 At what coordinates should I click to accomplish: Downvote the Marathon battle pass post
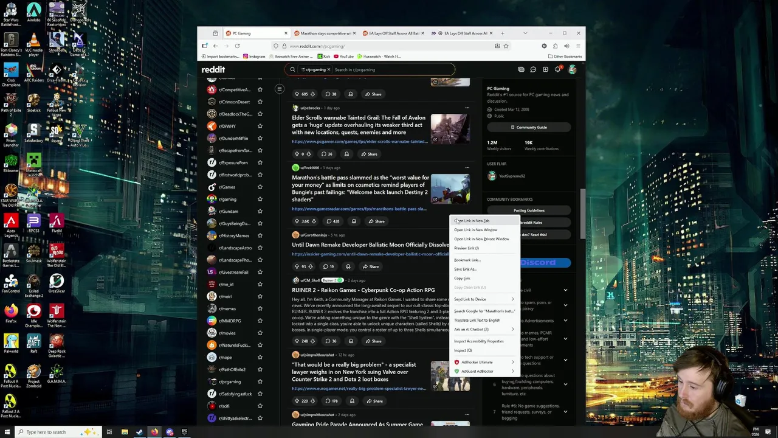click(x=314, y=221)
